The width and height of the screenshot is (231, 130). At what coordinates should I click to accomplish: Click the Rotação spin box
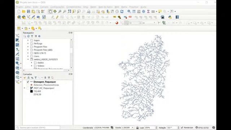pos(173,127)
